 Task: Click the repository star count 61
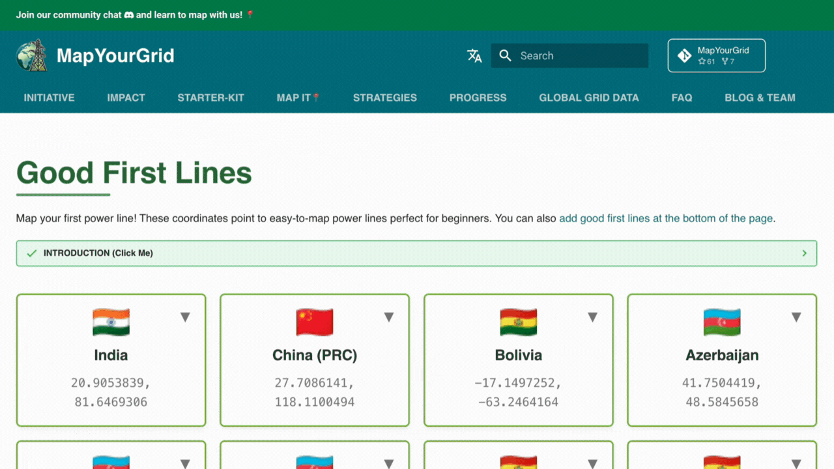click(x=707, y=62)
